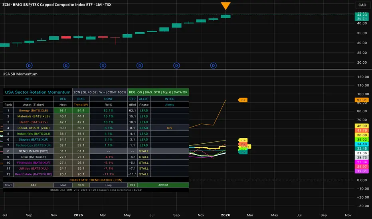Click the 'REG: ON | BIAS: STR' status cell
The height and width of the screenshot is (219, 372).
(x=158, y=92)
